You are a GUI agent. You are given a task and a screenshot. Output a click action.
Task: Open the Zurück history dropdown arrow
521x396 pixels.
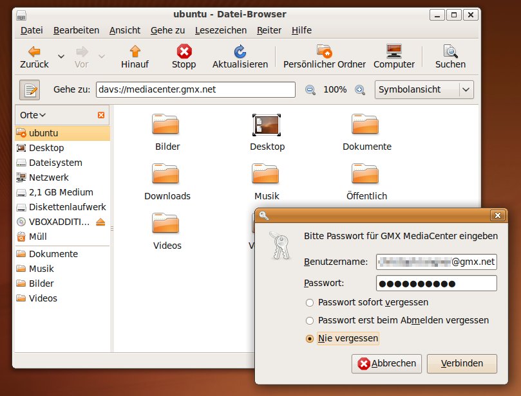61,57
